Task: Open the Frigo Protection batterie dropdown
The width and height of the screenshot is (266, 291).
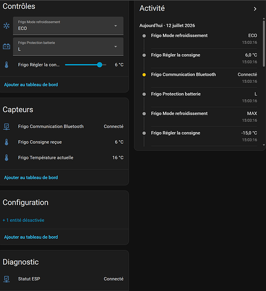Action: (68, 47)
